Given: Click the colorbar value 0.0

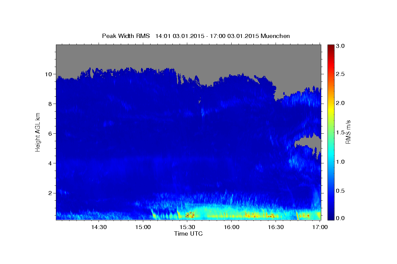Looking at the screenshot, I should (341, 218).
